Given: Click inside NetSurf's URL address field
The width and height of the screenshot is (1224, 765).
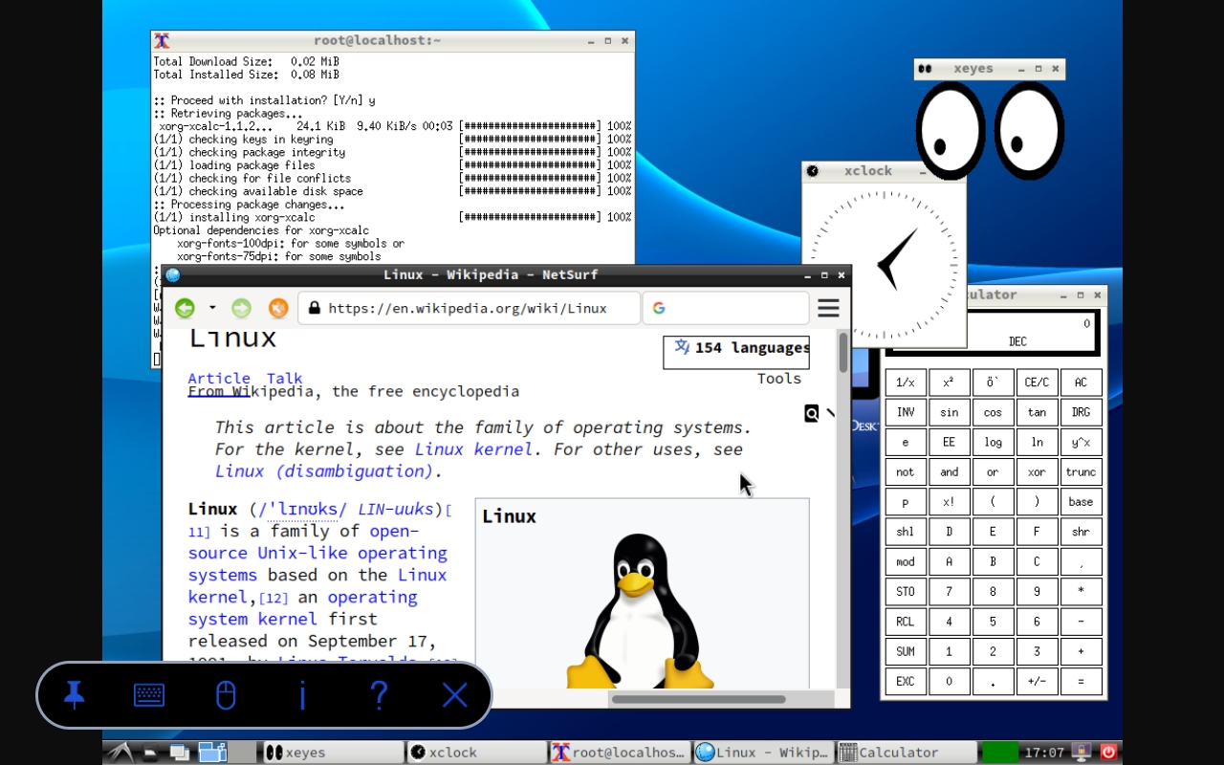Looking at the screenshot, I should click(469, 308).
